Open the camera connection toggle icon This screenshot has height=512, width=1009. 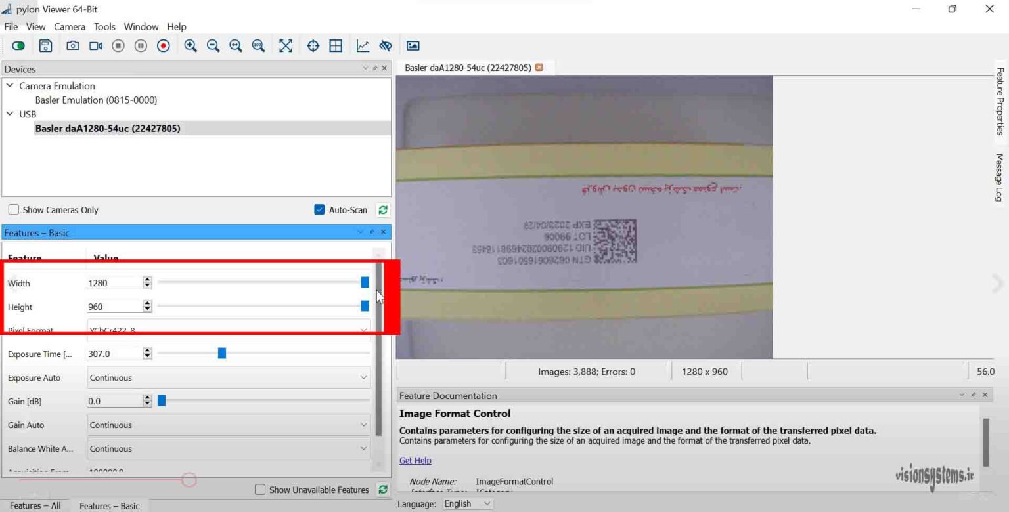coord(18,45)
